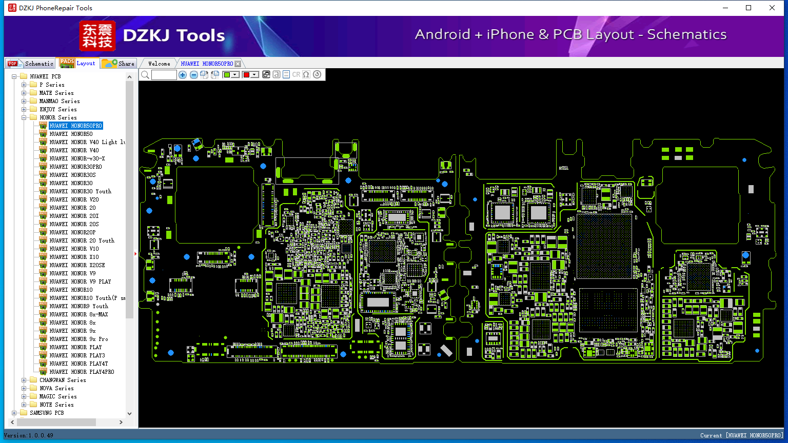
Task: Click the HUAWEI HONOR PLAY3 file icon
Action: [43, 355]
